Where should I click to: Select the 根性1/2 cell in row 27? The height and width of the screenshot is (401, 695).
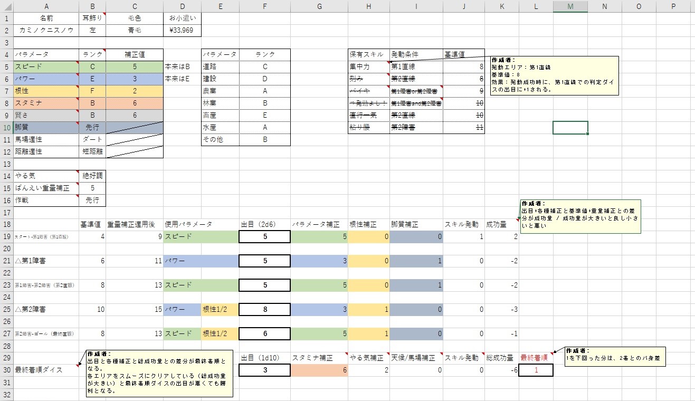[220, 334]
